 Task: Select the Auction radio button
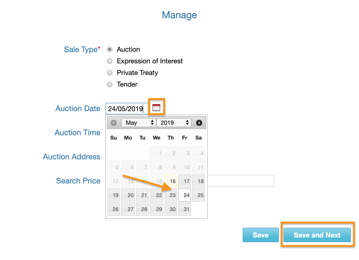pos(110,49)
